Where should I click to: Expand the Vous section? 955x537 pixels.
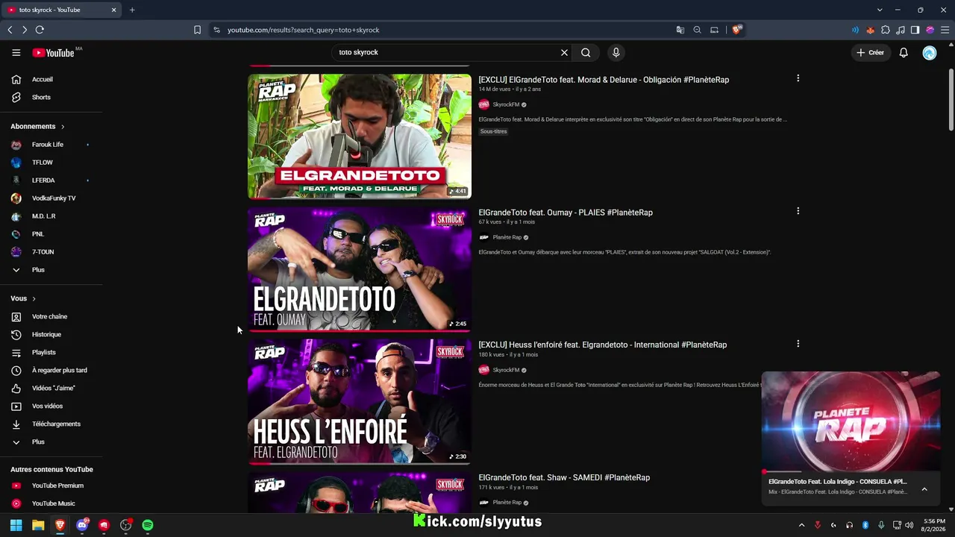[23, 298]
